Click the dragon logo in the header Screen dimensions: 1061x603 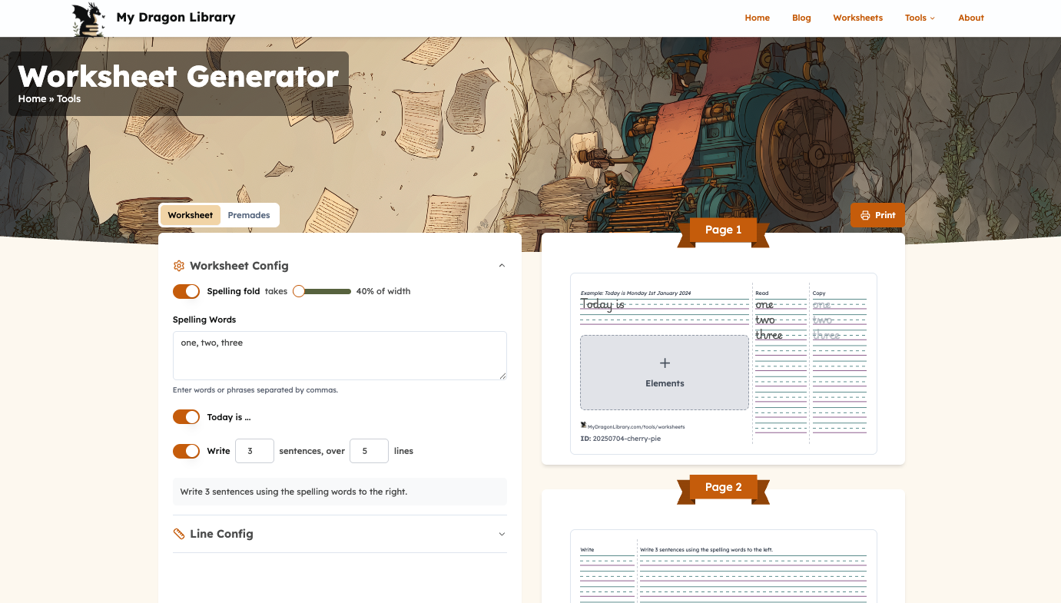pyautogui.click(x=87, y=18)
